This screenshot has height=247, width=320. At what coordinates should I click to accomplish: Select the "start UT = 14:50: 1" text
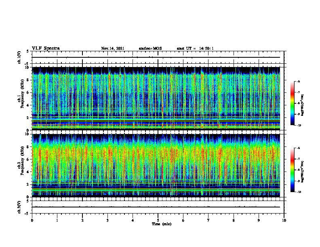pyautogui.click(x=195, y=48)
